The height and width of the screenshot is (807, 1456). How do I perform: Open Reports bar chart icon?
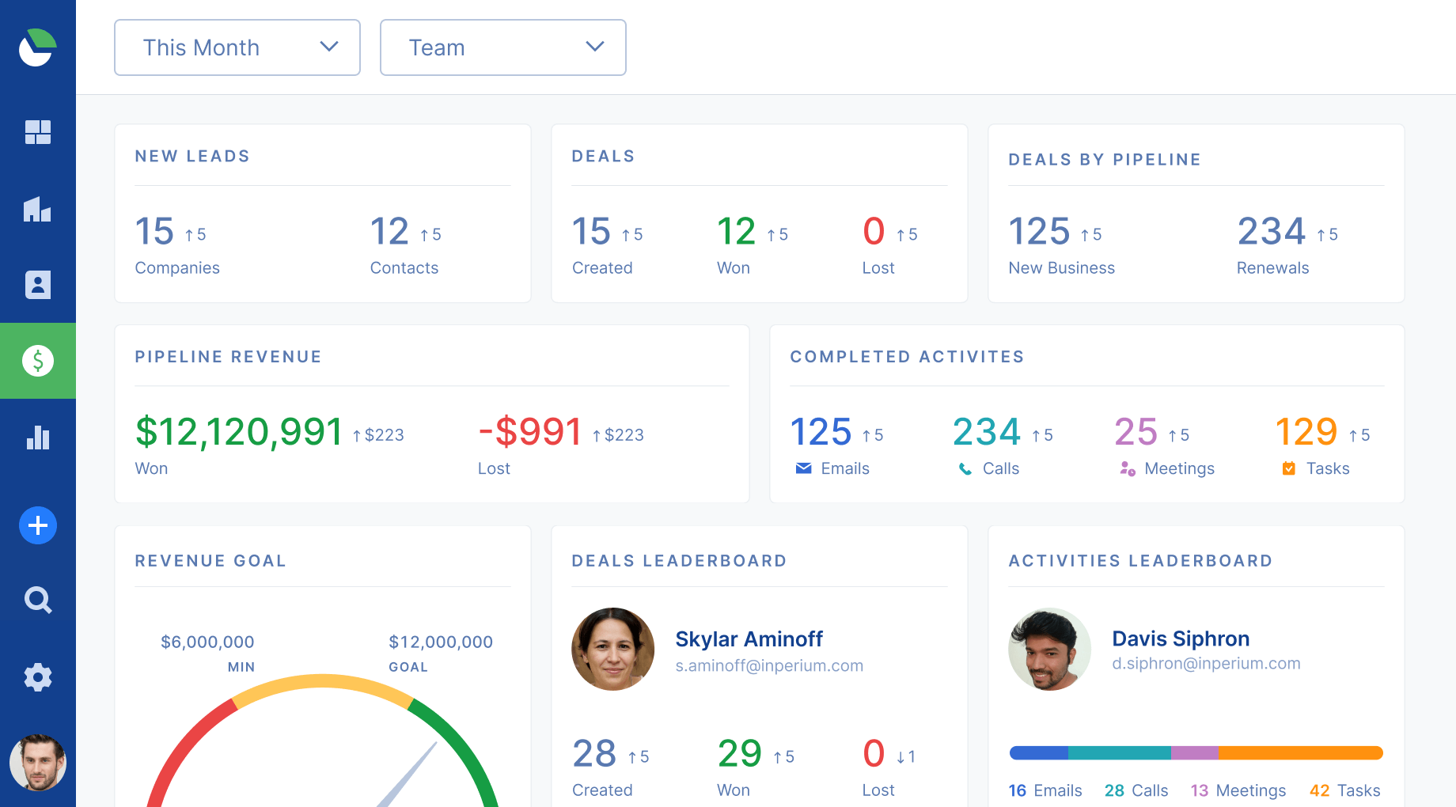(x=37, y=438)
